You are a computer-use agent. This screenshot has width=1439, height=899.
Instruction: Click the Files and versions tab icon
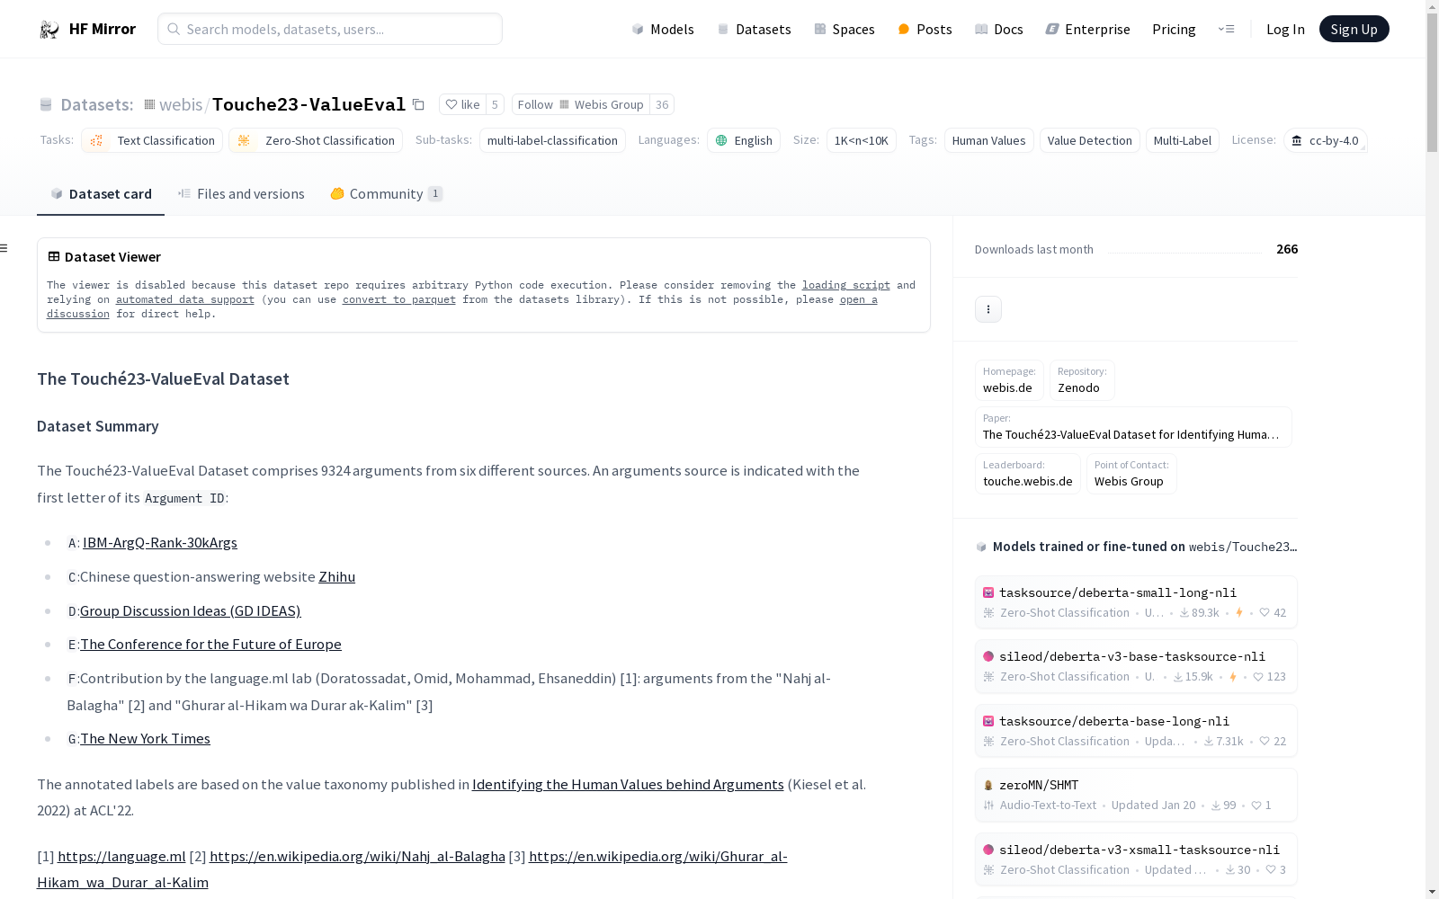(x=184, y=193)
